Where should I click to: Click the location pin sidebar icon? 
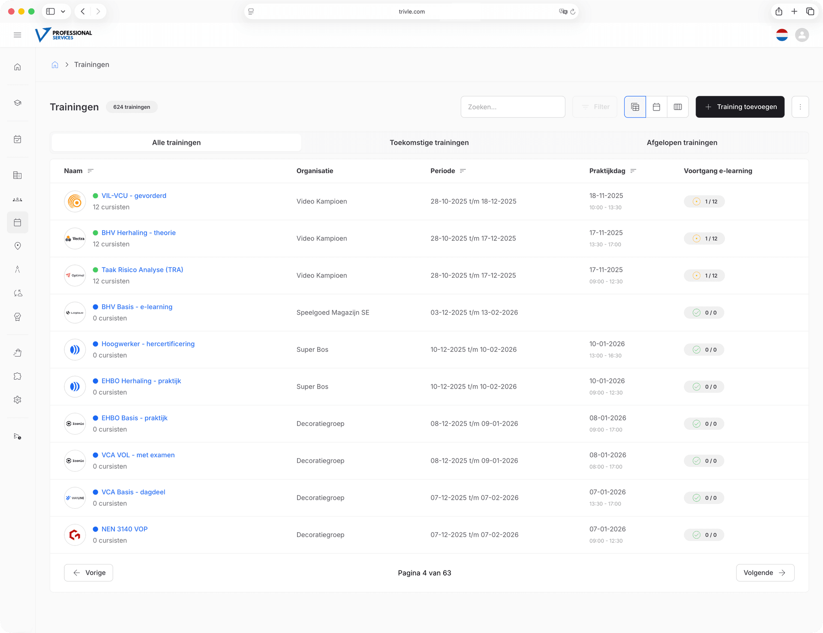point(18,246)
